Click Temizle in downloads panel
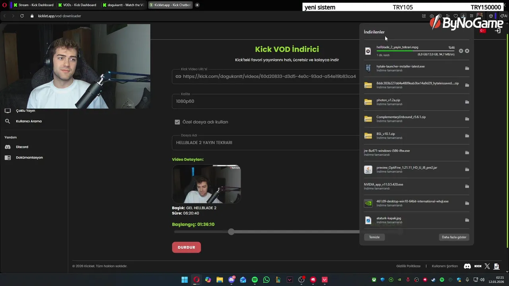The height and width of the screenshot is (286, 509). 374,237
